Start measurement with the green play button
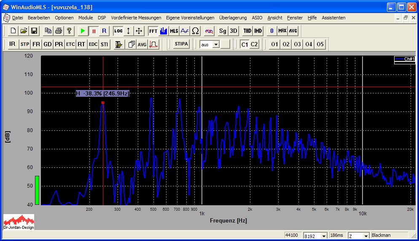Screen dimensions: 419x241 pos(83,31)
